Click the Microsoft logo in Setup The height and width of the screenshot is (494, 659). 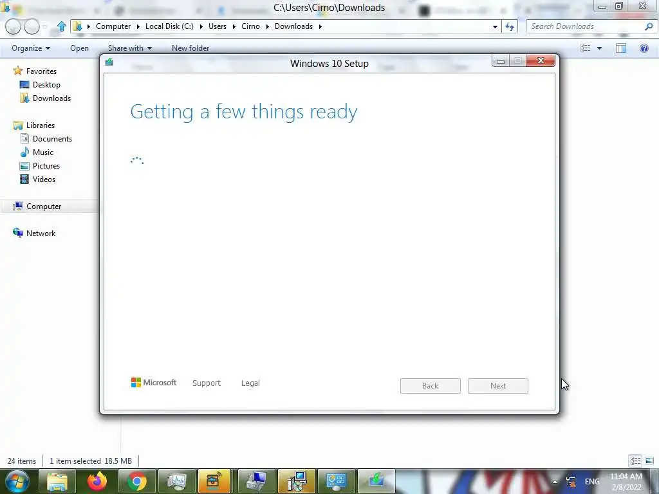point(154,382)
